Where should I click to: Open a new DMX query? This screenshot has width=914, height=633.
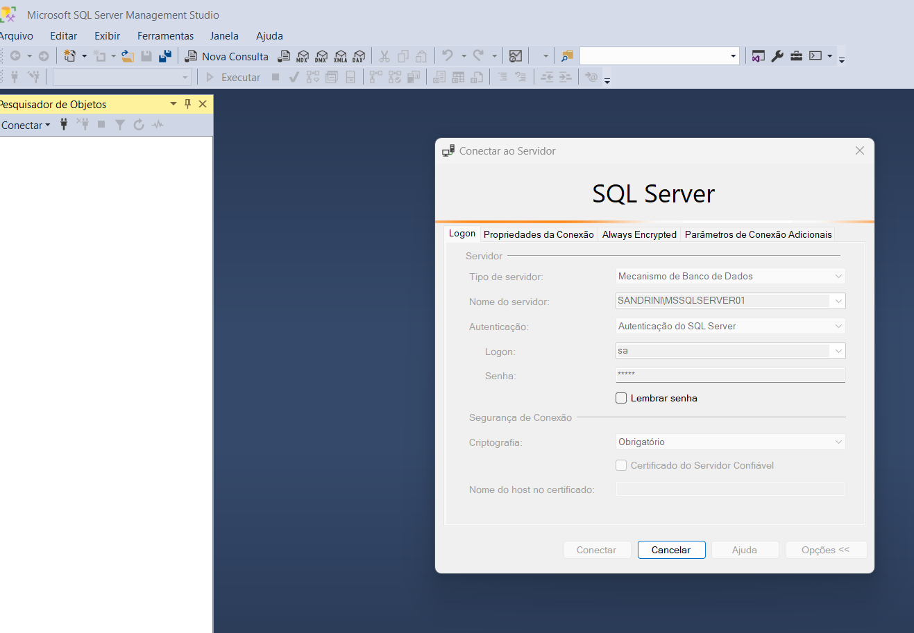tap(321, 56)
